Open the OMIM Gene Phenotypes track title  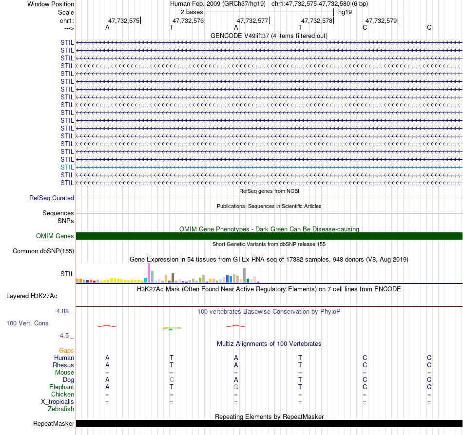pos(269,229)
